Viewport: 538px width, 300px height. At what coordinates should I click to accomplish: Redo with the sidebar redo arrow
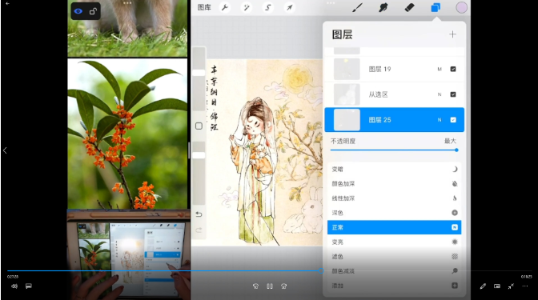[199, 230]
